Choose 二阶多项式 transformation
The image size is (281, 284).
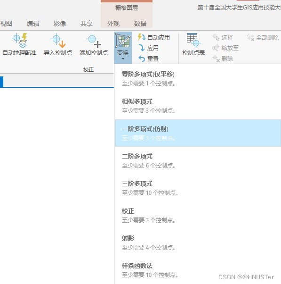[x=198, y=161]
